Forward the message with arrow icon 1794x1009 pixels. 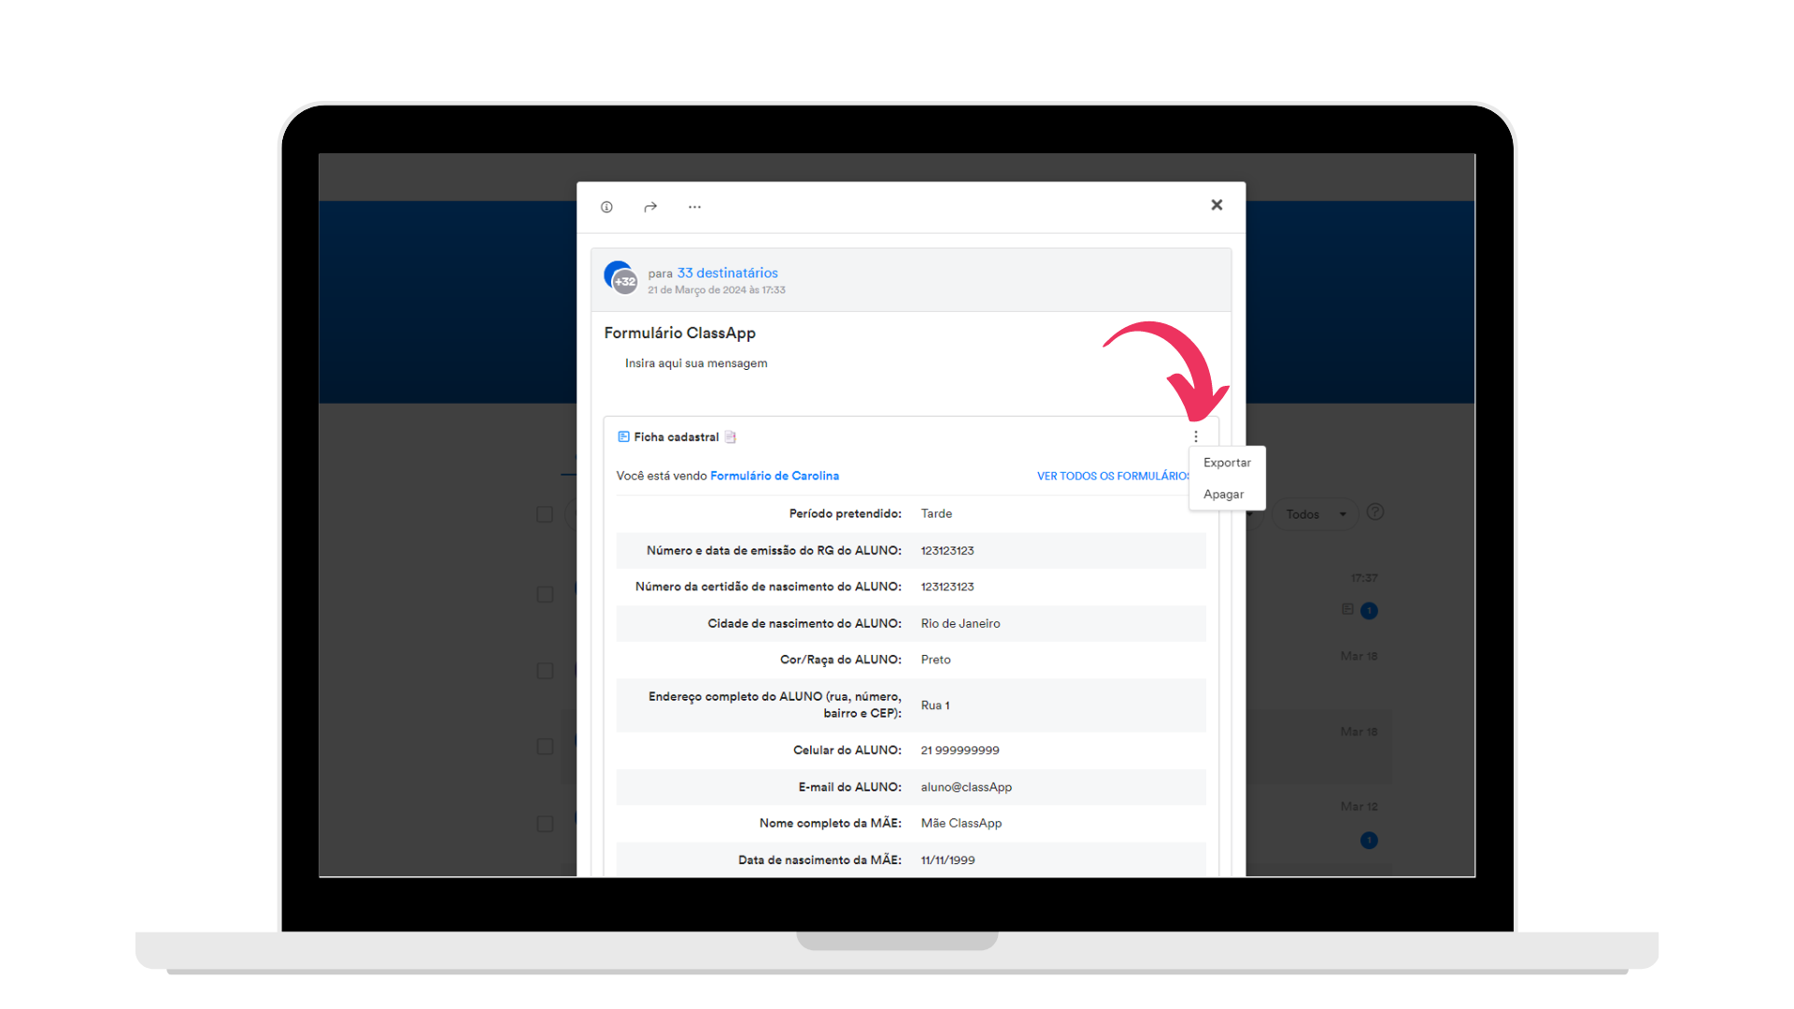pos(650,206)
